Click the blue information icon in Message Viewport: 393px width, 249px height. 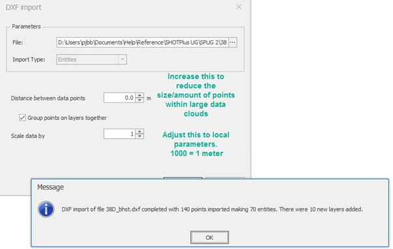pos(46,209)
